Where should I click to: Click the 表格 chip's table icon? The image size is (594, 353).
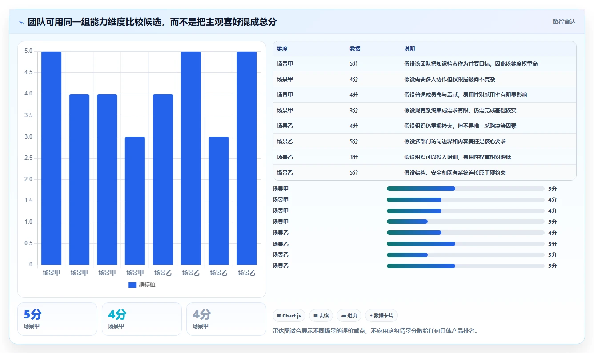316,316
